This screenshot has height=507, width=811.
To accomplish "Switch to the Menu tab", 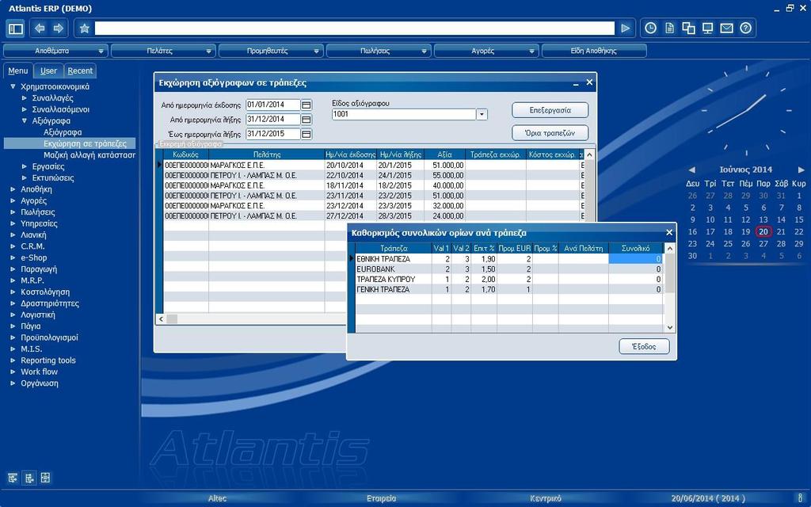I will (x=18, y=71).
